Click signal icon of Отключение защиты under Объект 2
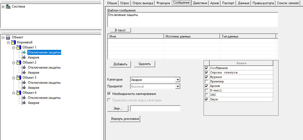This screenshot has height=140, width=303. point(24,67)
